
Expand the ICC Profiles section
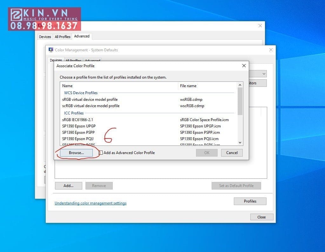pyautogui.click(x=74, y=113)
